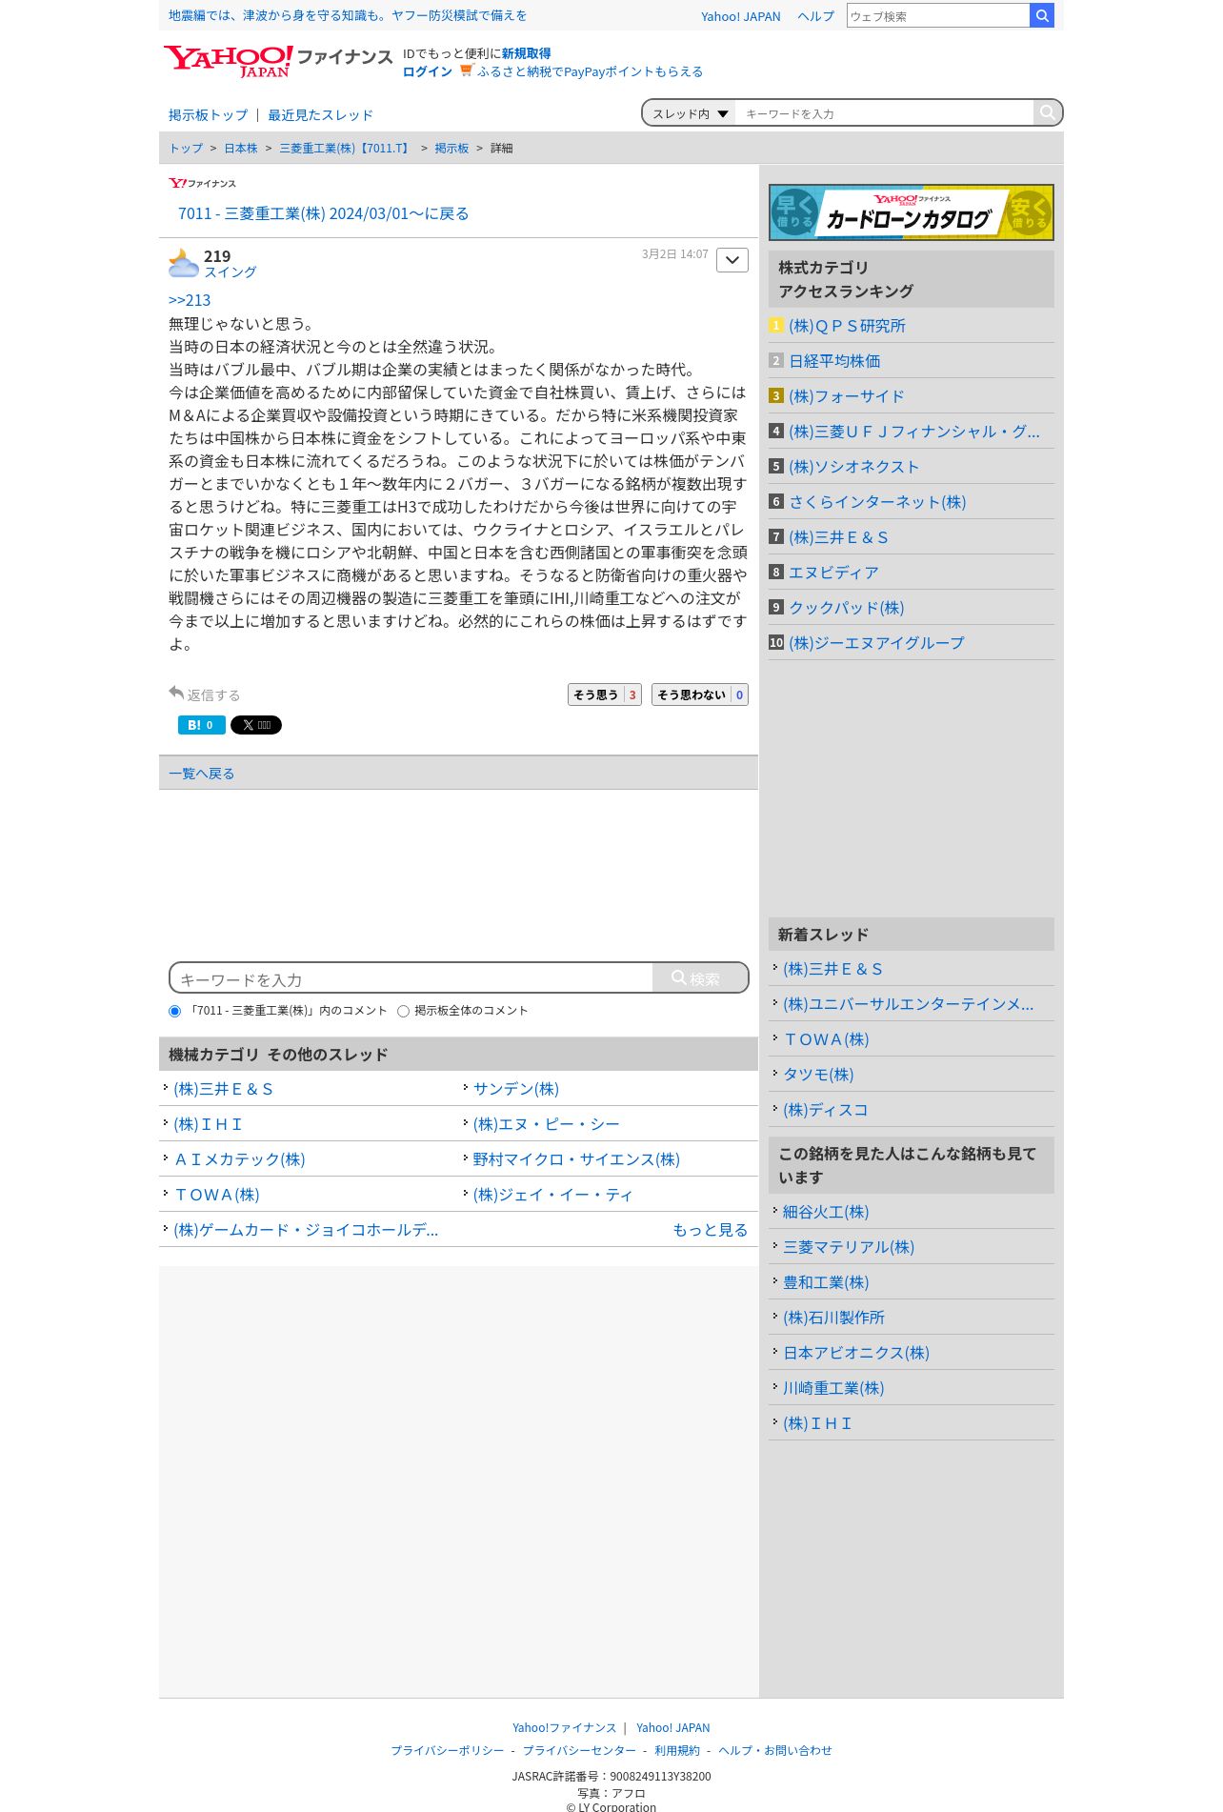The height and width of the screenshot is (1812, 1223).
Task: Open the Yahoo! JAPAN header link
Action: click(740, 16)
